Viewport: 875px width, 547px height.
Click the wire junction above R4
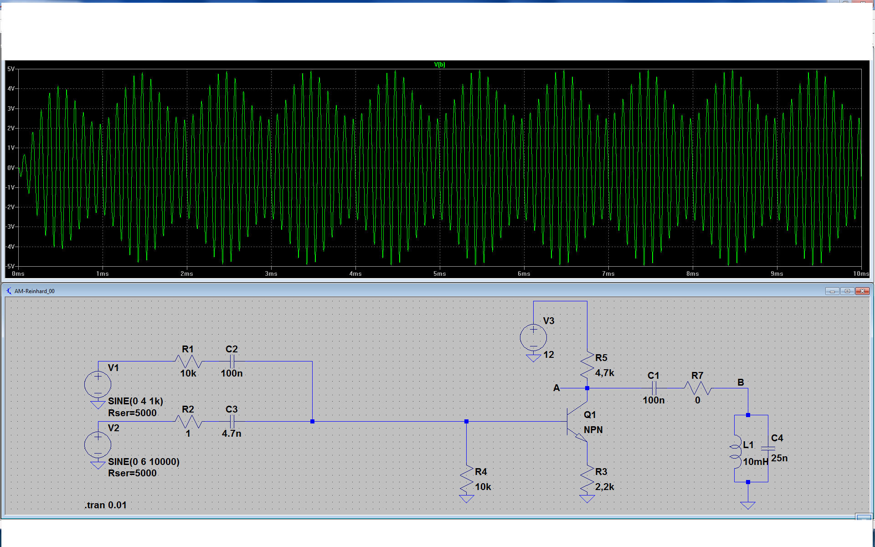(x=466, y=422)
